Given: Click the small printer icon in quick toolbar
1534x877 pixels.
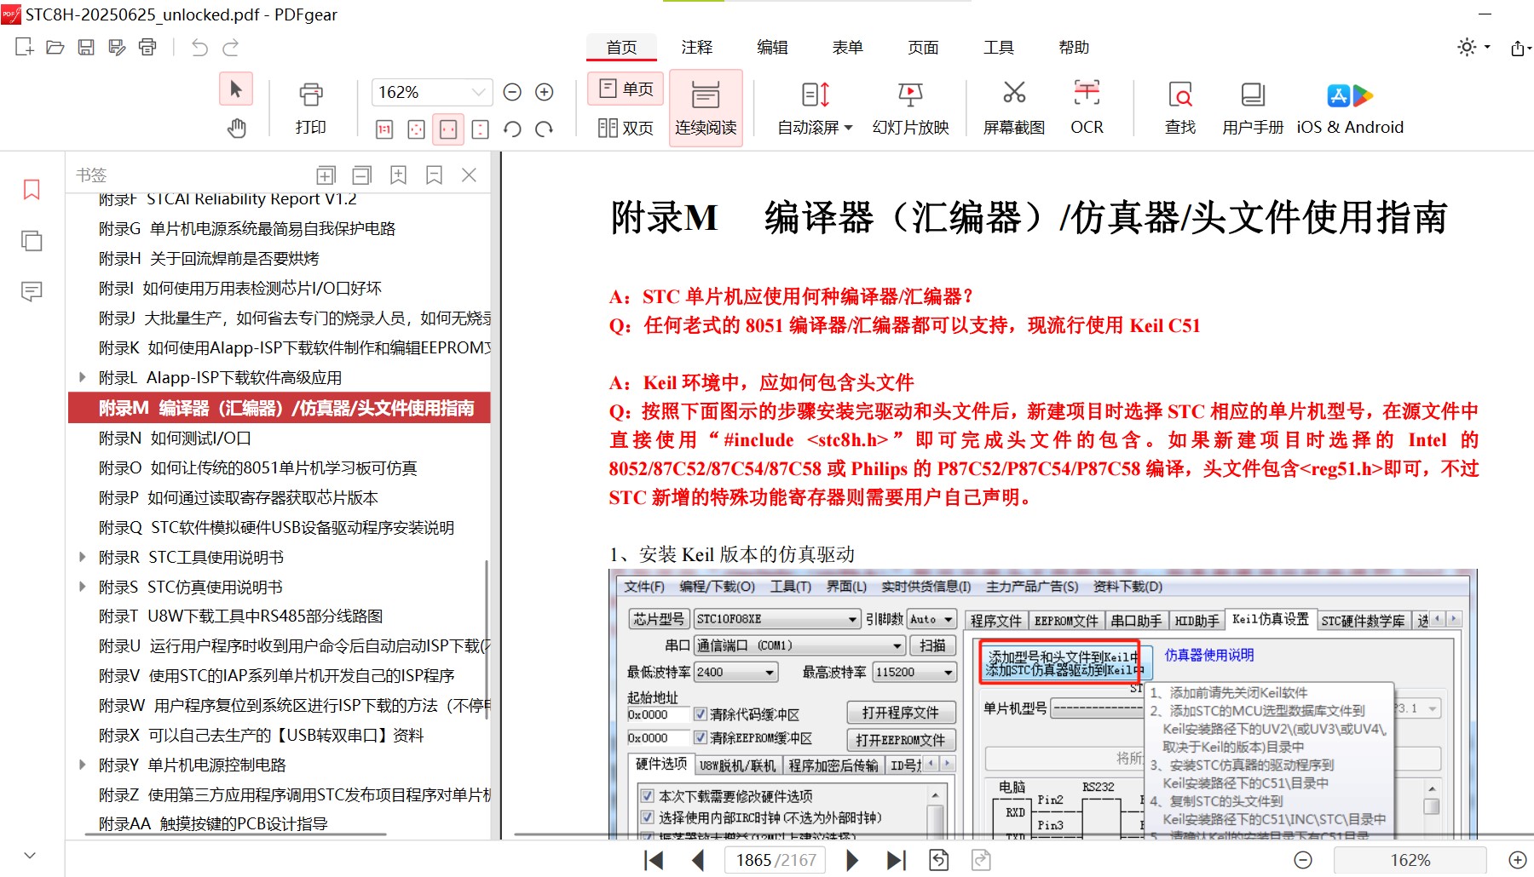Looking at the screenshot, I should [x=147, y=47].
